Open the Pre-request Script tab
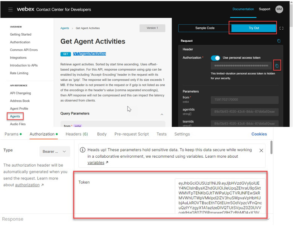The width and height of the screenshot is (293, 226). coord(132,134)
